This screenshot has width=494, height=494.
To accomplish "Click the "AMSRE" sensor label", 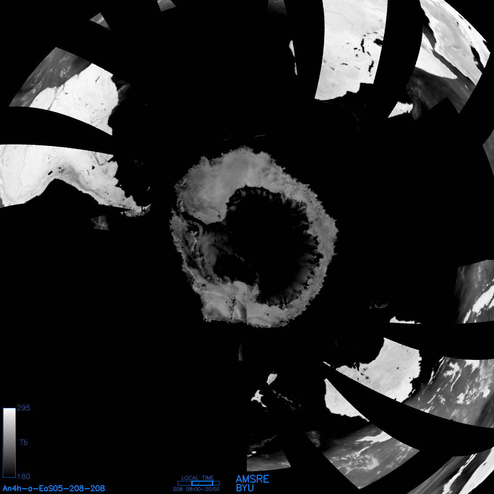I will (x=253, y=479).
